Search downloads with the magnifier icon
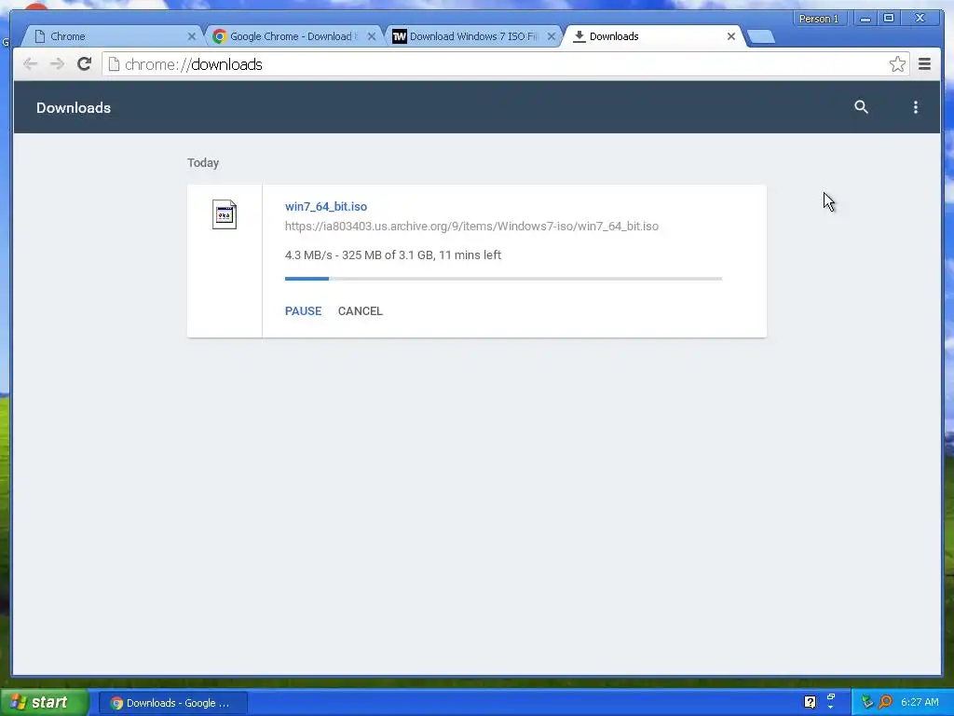Screen dimensions: 954x716 [861, 107]
